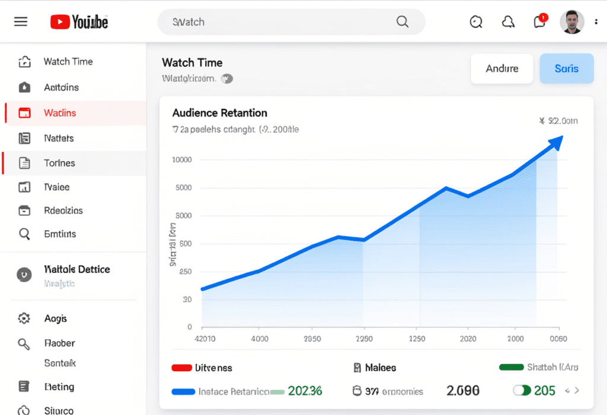The width and height of the screenshot is (607, 415).
Task: Select Watch Time in the sidebar
Action: click(x=68, y=62)
